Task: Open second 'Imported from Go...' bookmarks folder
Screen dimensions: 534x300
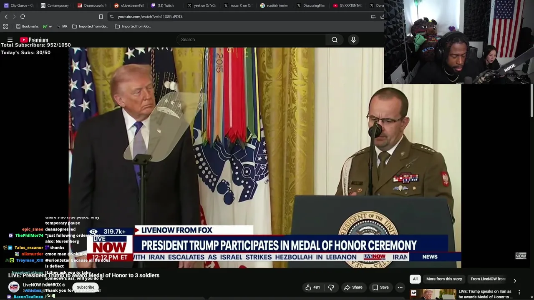Action: point(133,26)
